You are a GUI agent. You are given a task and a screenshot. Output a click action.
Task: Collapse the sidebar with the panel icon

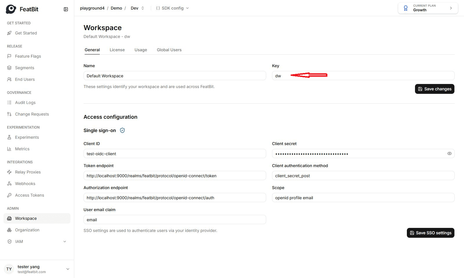pos(66,9)
